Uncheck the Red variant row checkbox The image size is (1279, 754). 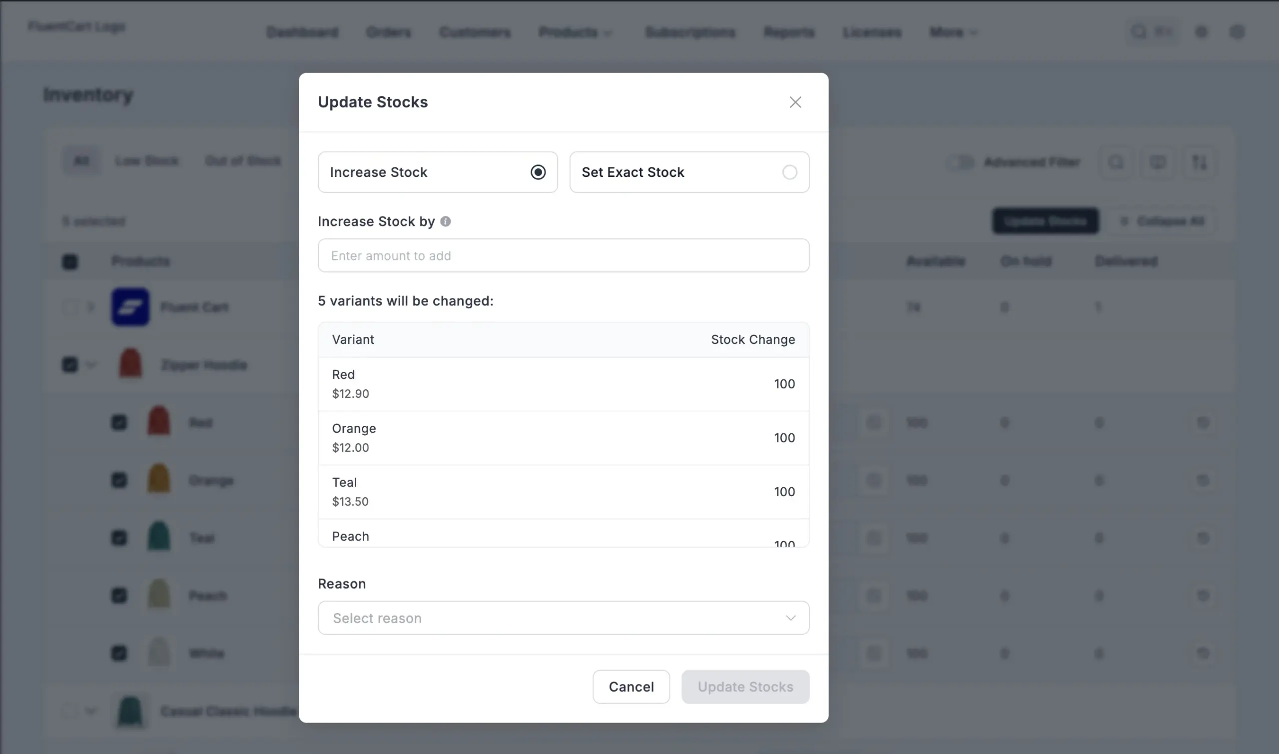tap(119, 422)
